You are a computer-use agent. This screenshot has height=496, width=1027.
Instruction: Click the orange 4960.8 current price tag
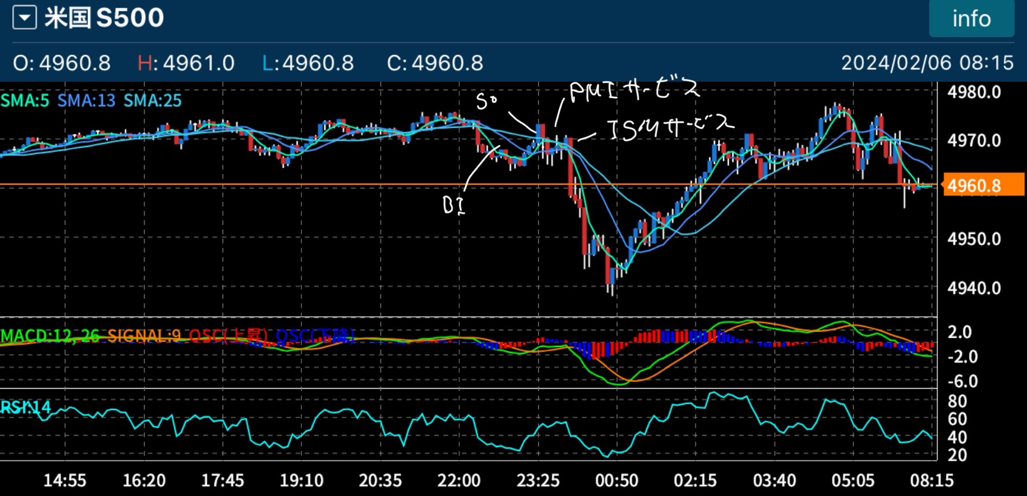tap(983, 185)
